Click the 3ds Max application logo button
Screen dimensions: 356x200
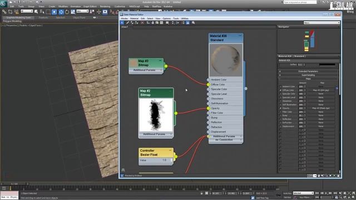tap(3, 3)
